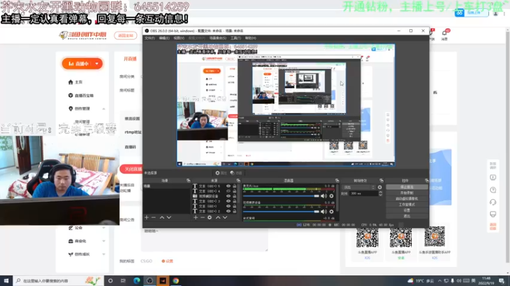Remove source with minus icon in OBS sources panel
510x286 pixels.
202,217
